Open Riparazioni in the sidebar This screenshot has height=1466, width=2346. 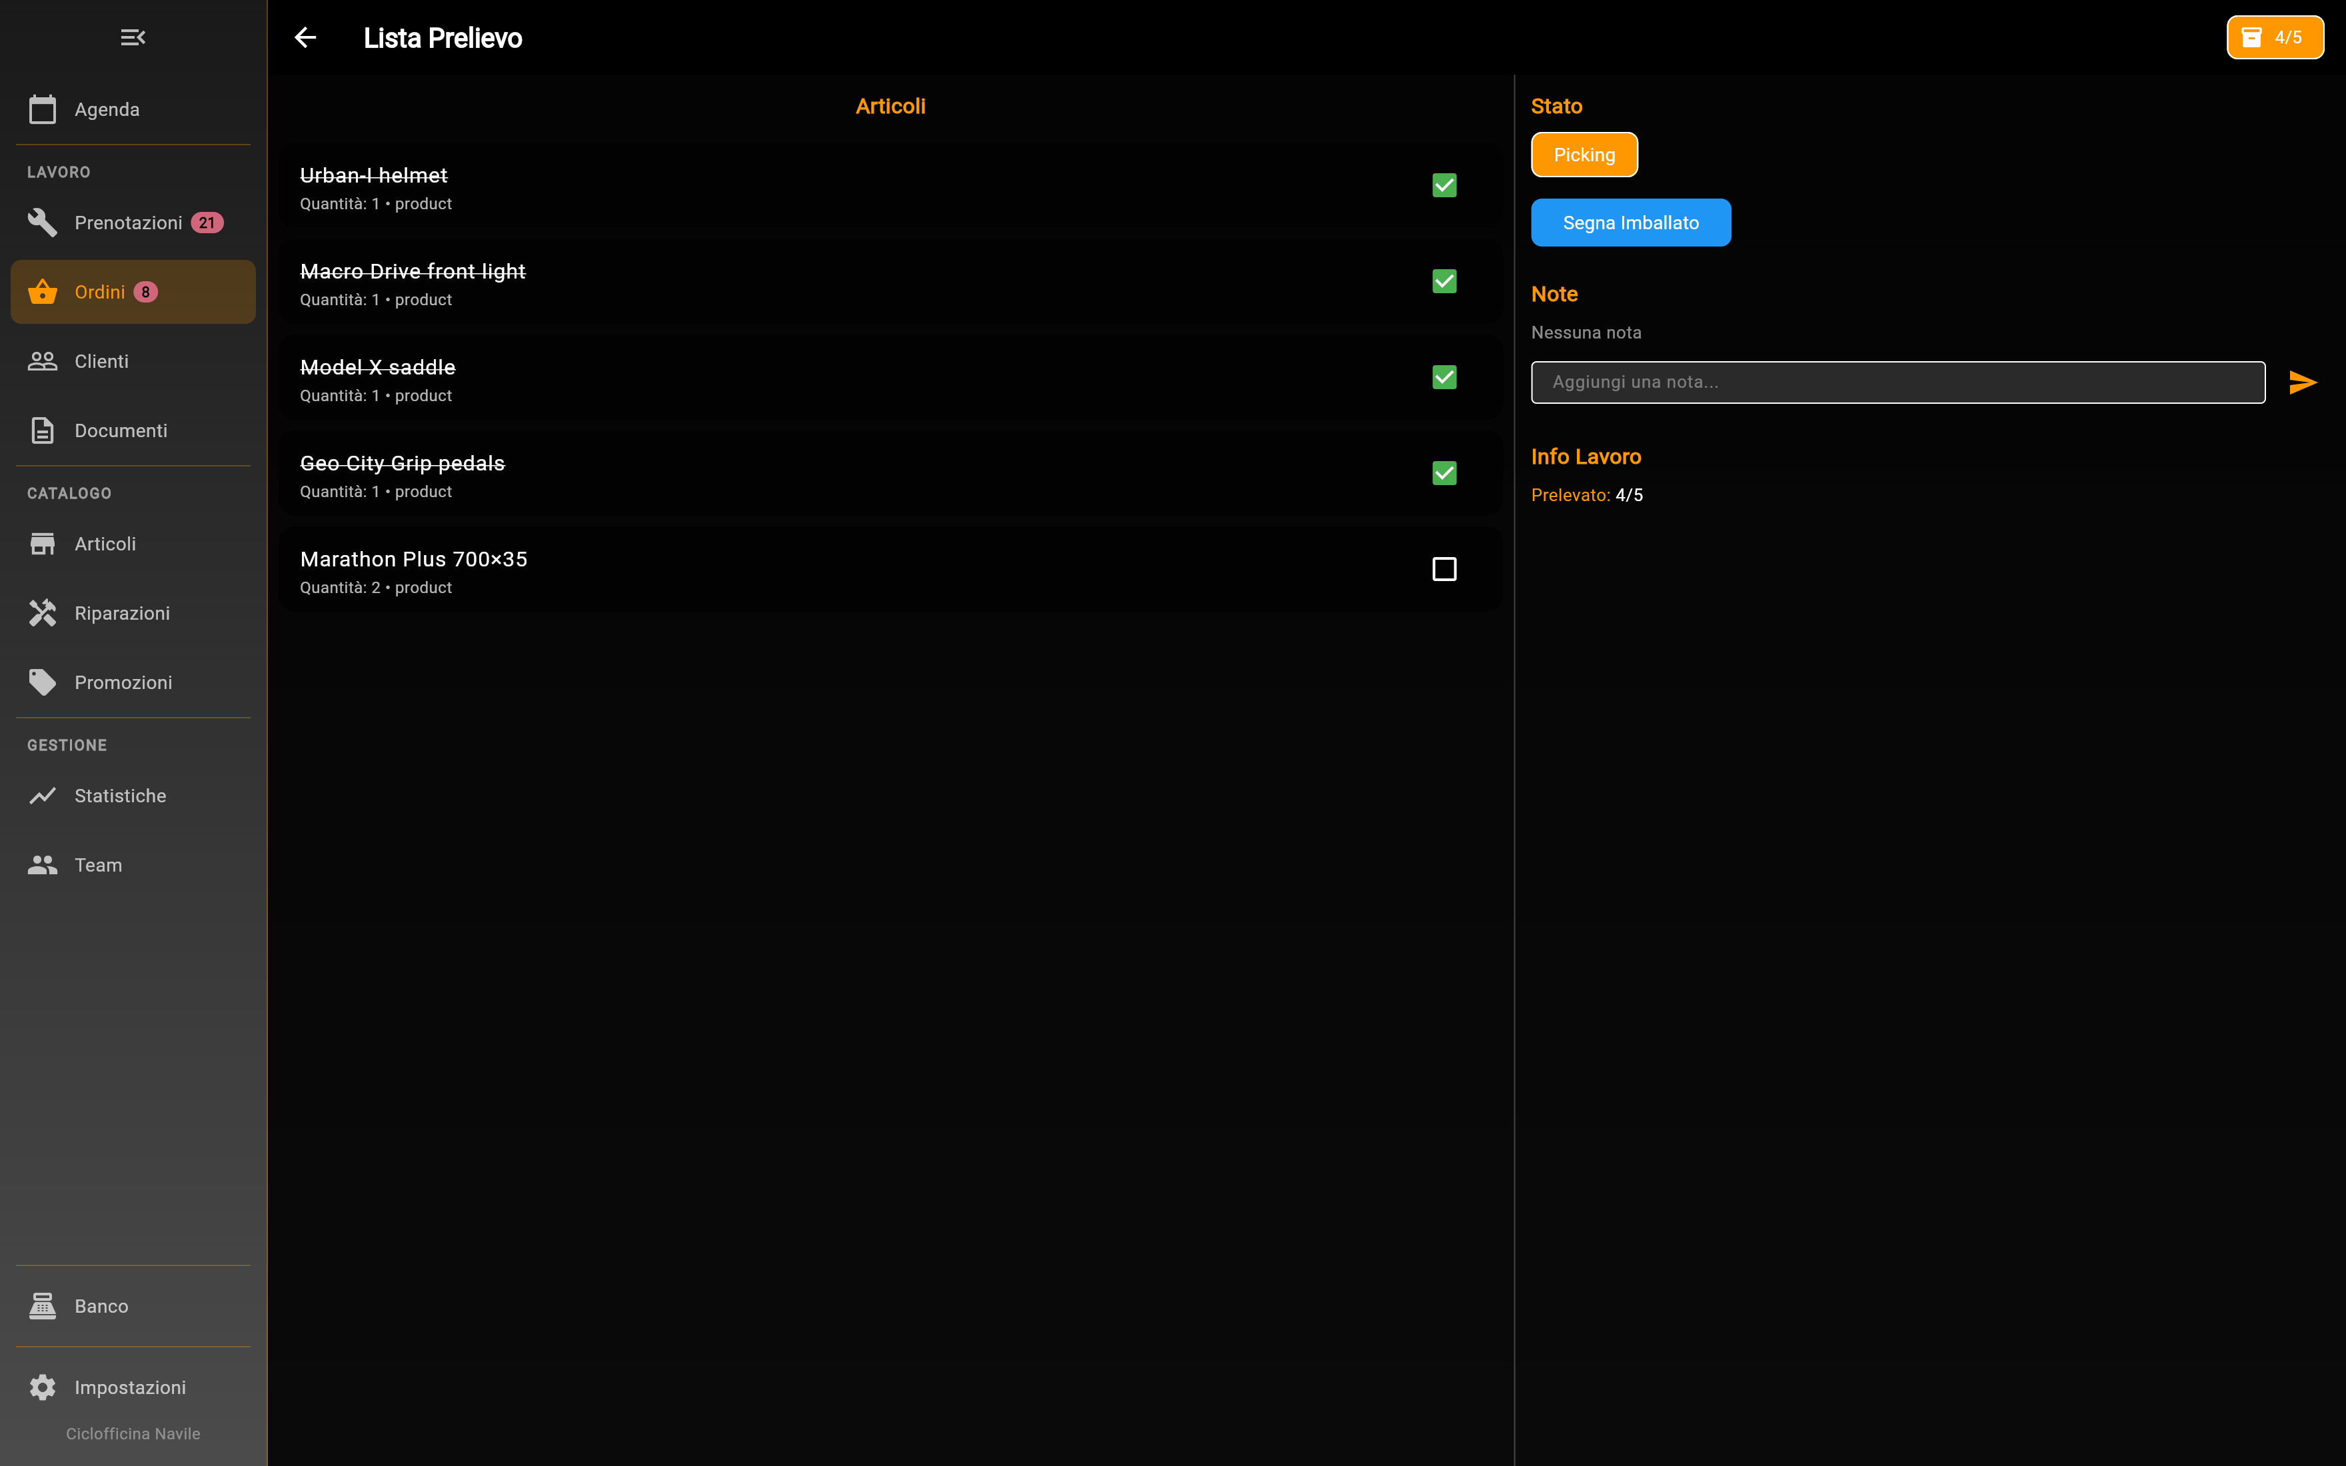133,614
